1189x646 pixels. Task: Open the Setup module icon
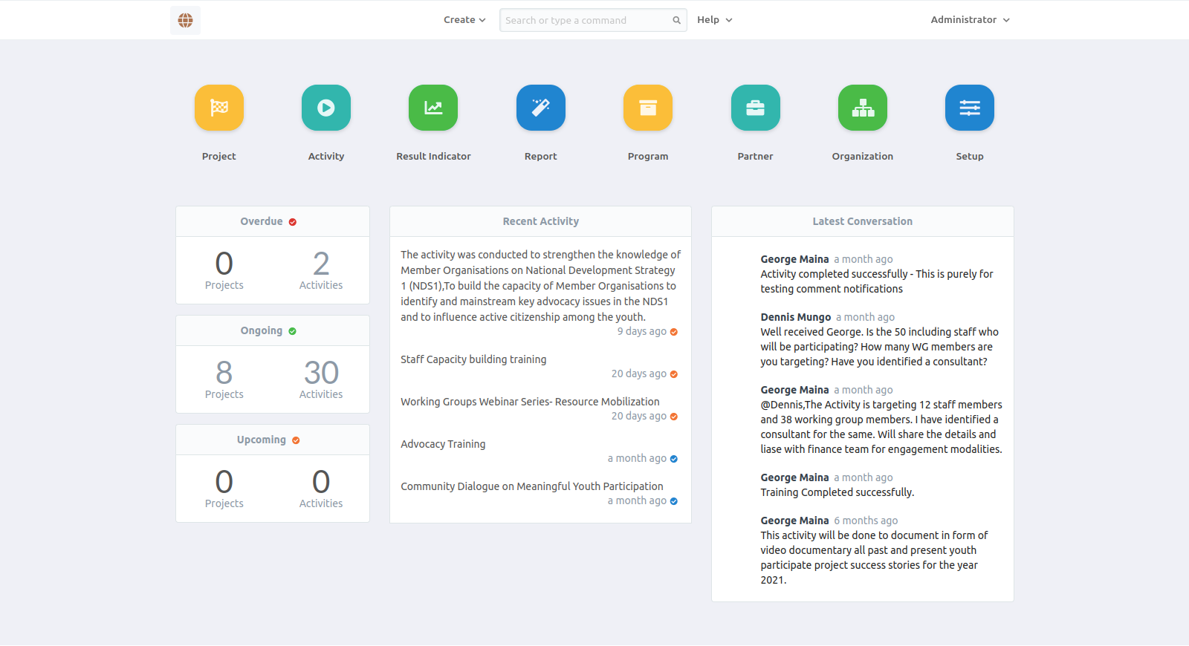coord(970,108)
